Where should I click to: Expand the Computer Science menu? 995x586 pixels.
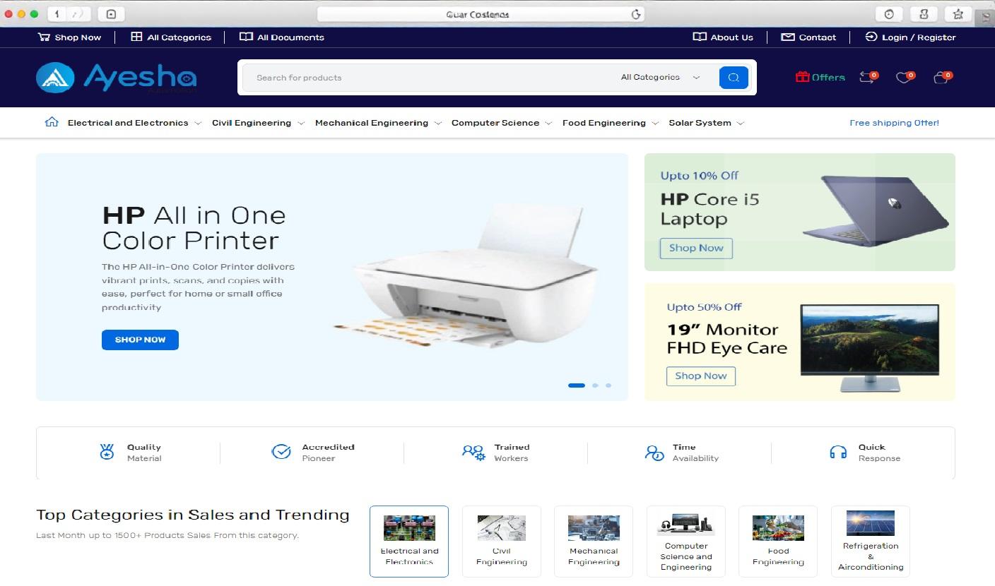click(x=496, y=122)
